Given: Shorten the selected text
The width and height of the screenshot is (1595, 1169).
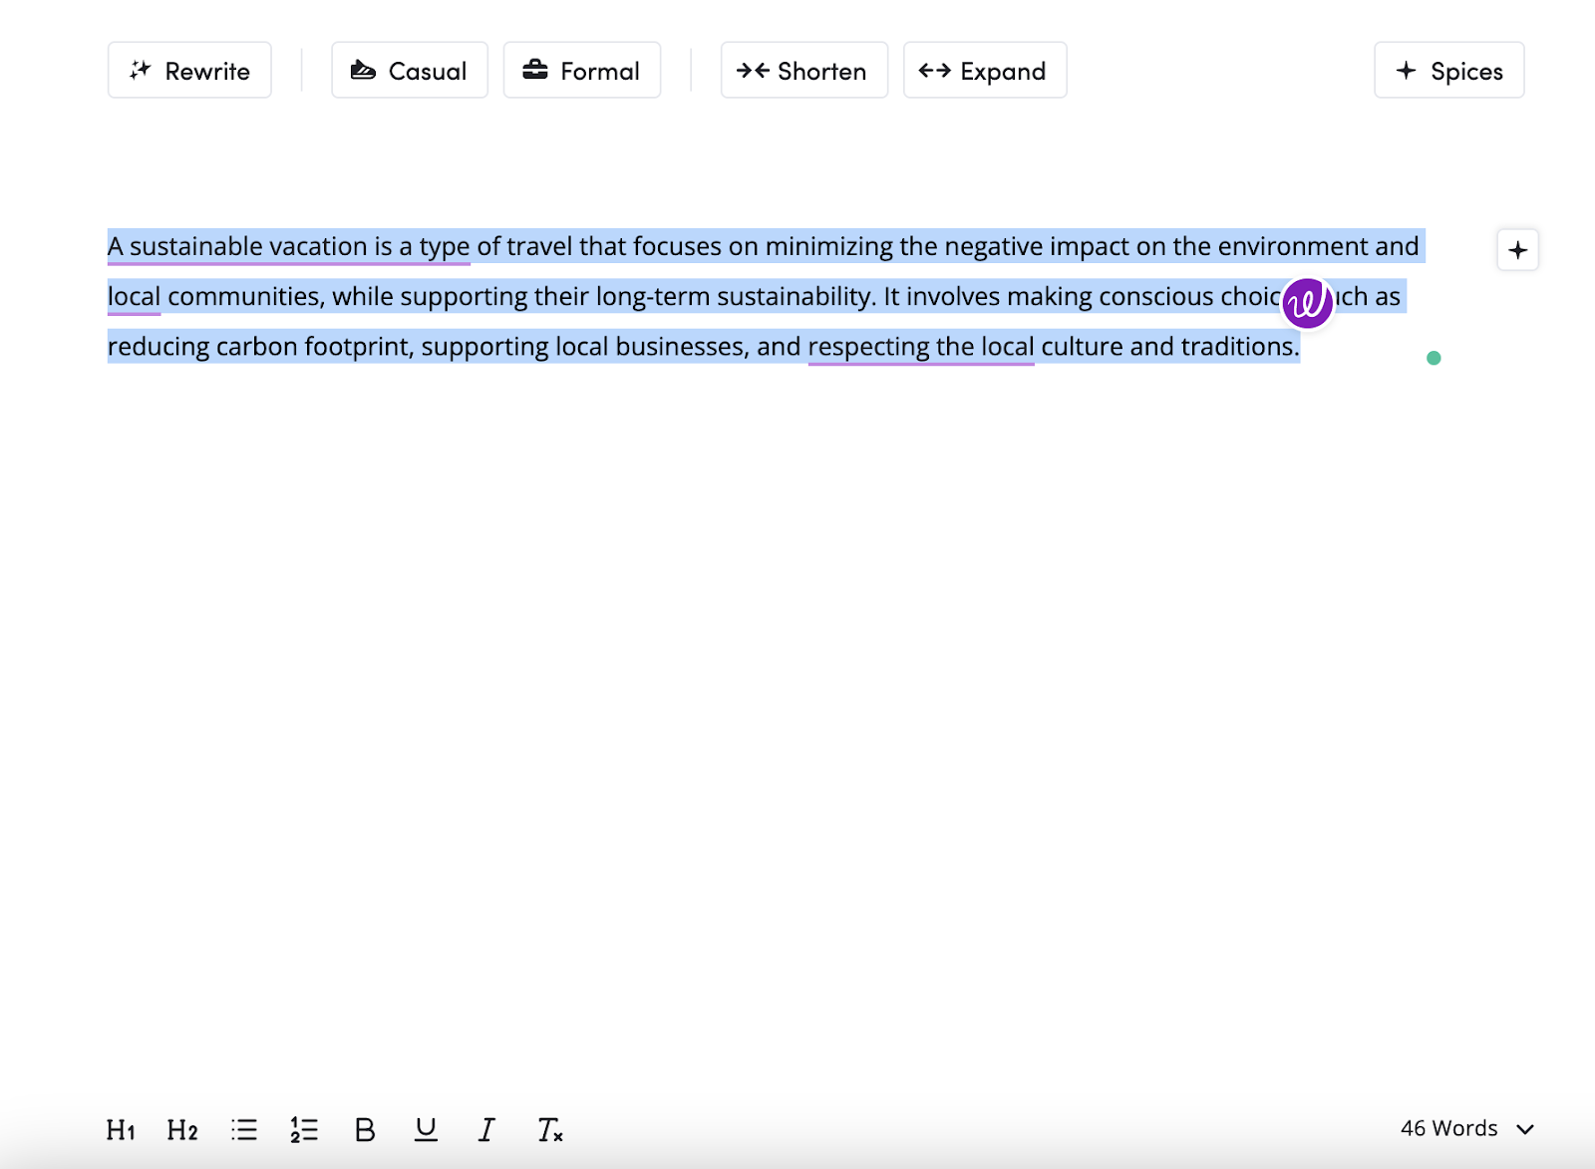Looking at the screenshot, I should click(x=803, y=71).
